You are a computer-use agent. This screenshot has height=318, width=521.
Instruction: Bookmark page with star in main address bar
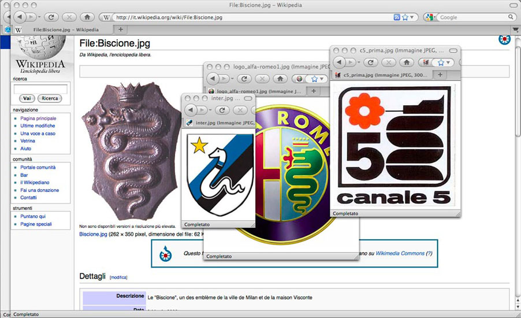[x=405, y=17]
